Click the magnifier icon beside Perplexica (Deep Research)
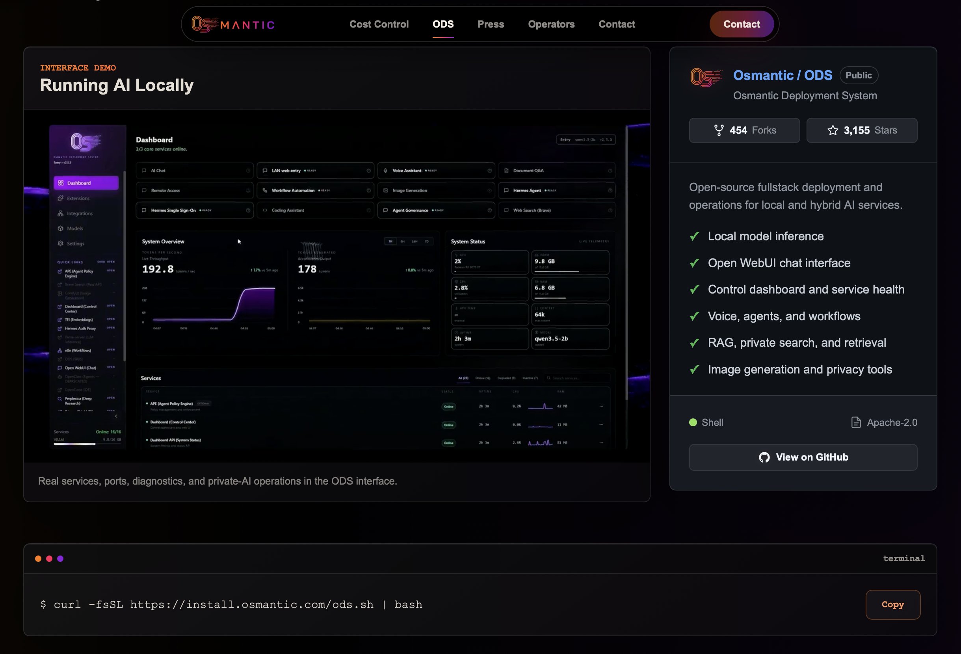This screenshot has height=654, width=961. [x=60, y=399]
